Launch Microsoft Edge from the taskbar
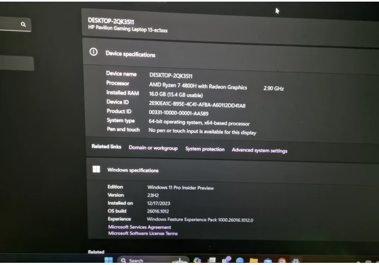379x265 pixels. tap(239, 261)
